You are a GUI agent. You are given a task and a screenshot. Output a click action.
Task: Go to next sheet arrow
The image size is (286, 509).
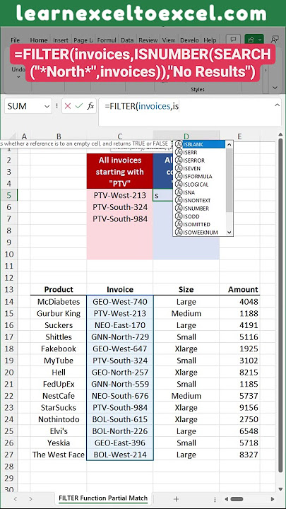click(30, 498)
